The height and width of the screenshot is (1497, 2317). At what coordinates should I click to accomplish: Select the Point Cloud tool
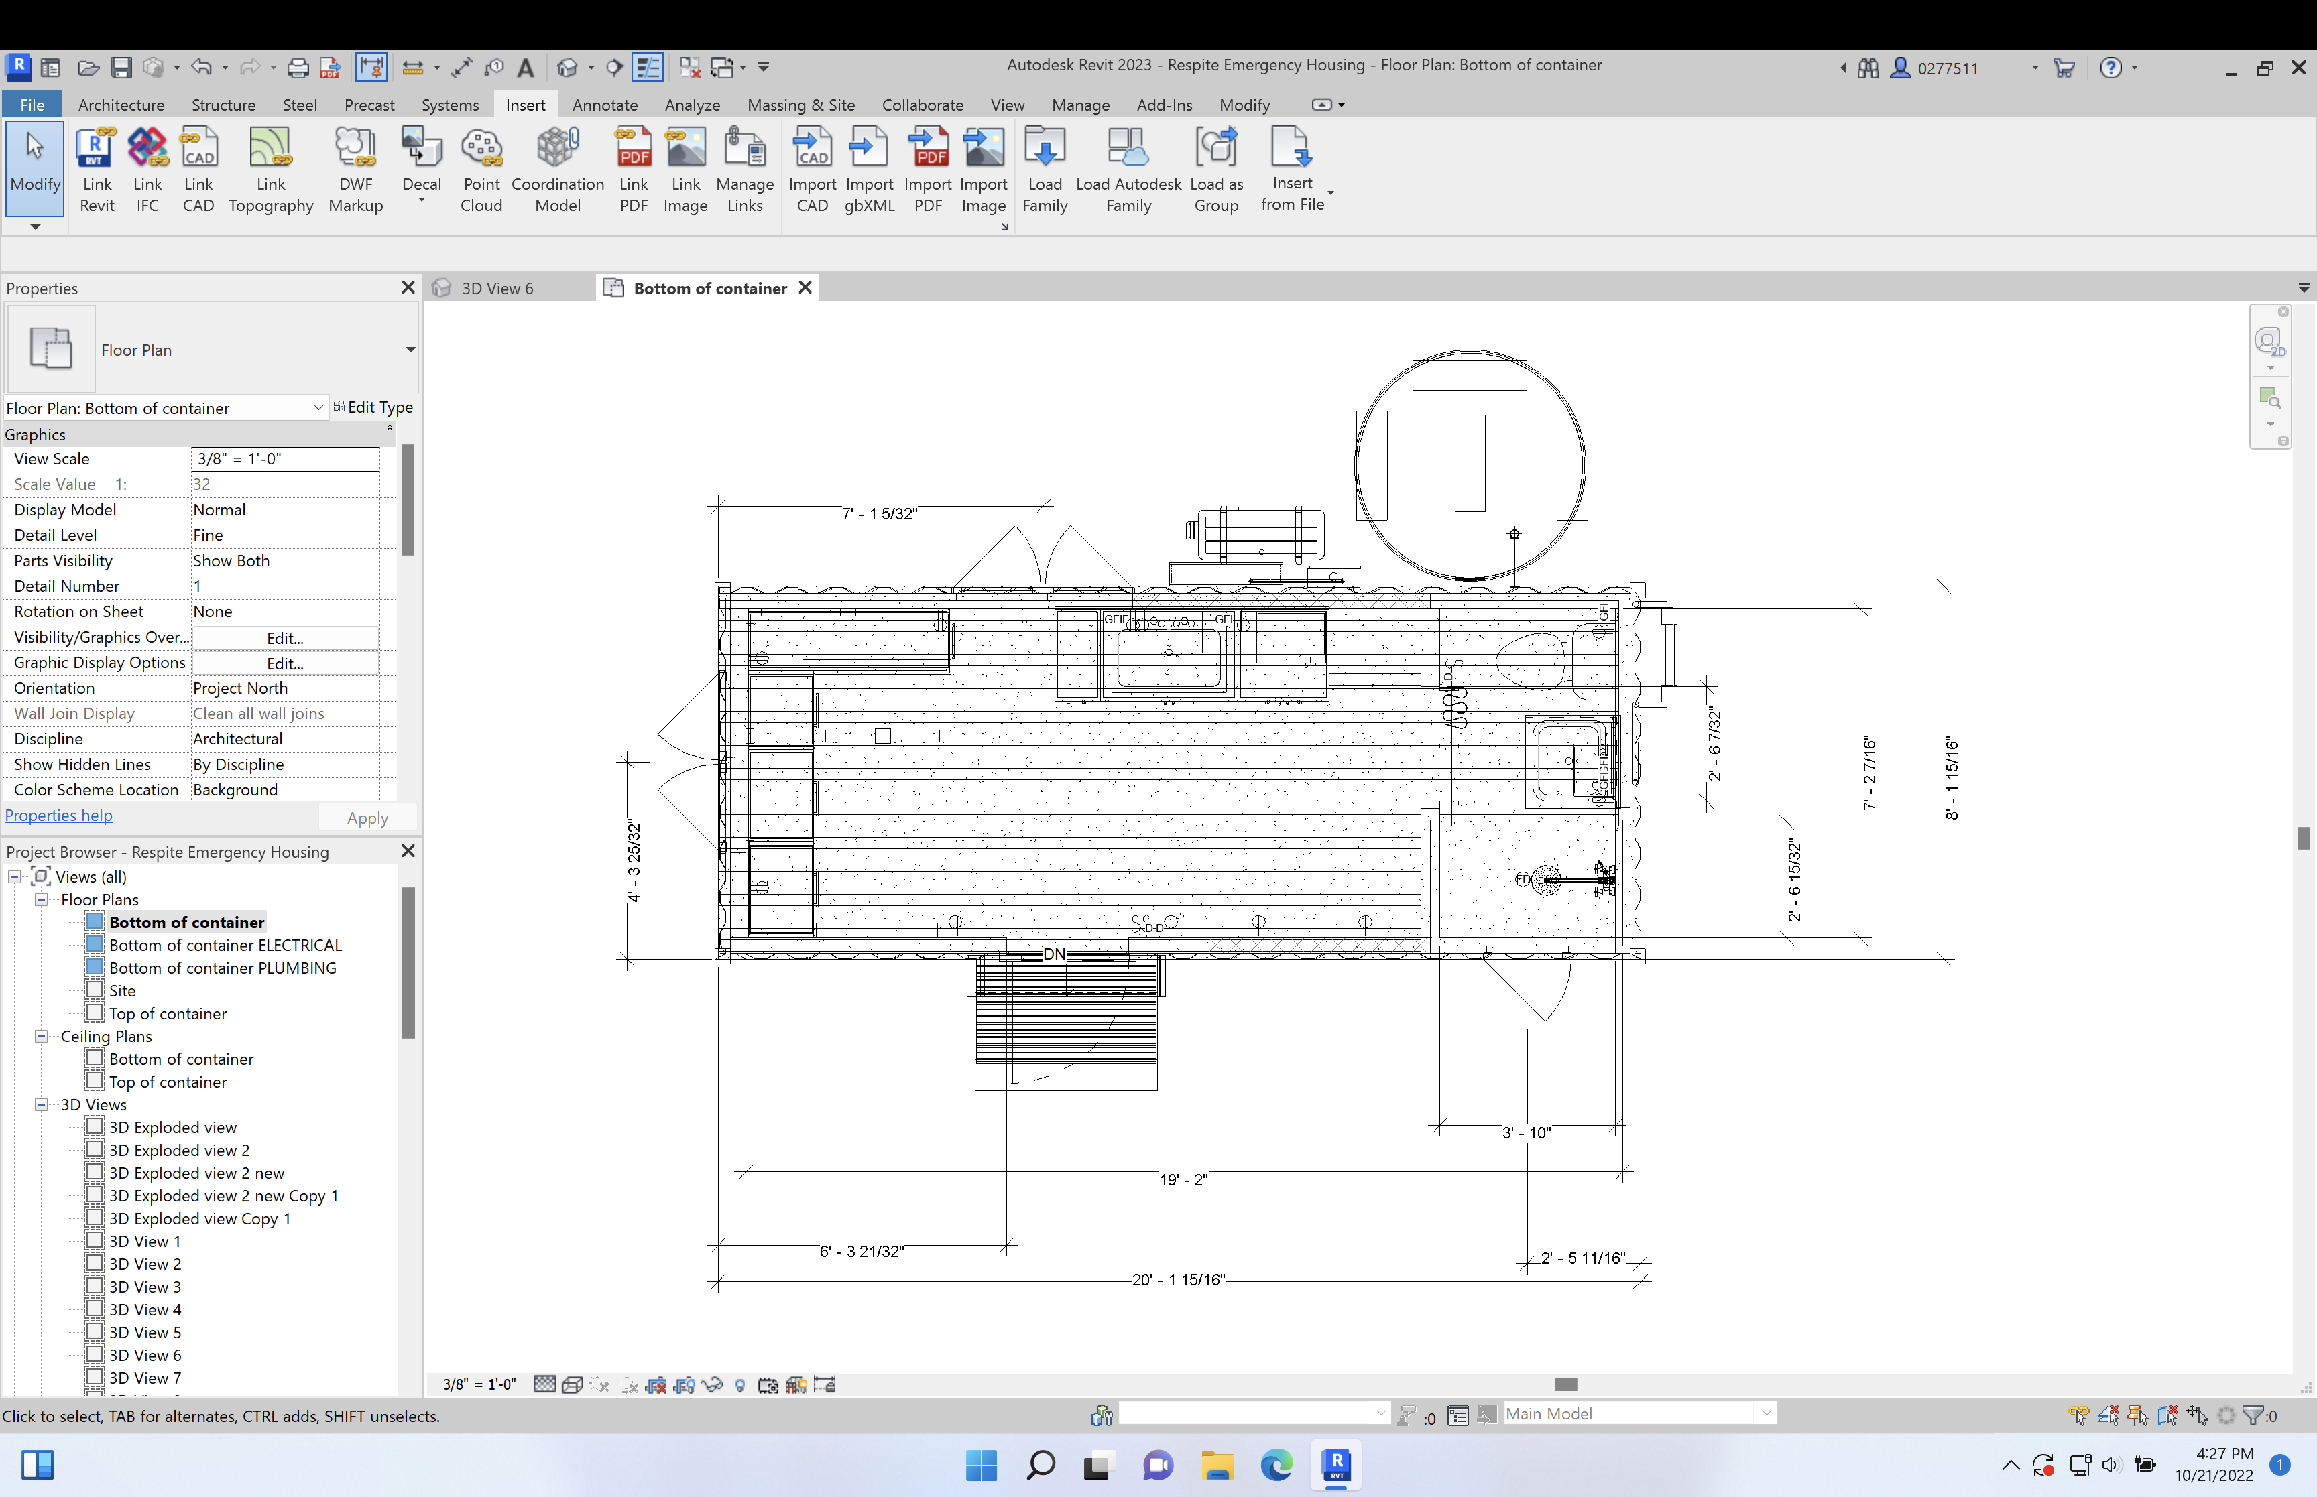(x=481, y=169)
